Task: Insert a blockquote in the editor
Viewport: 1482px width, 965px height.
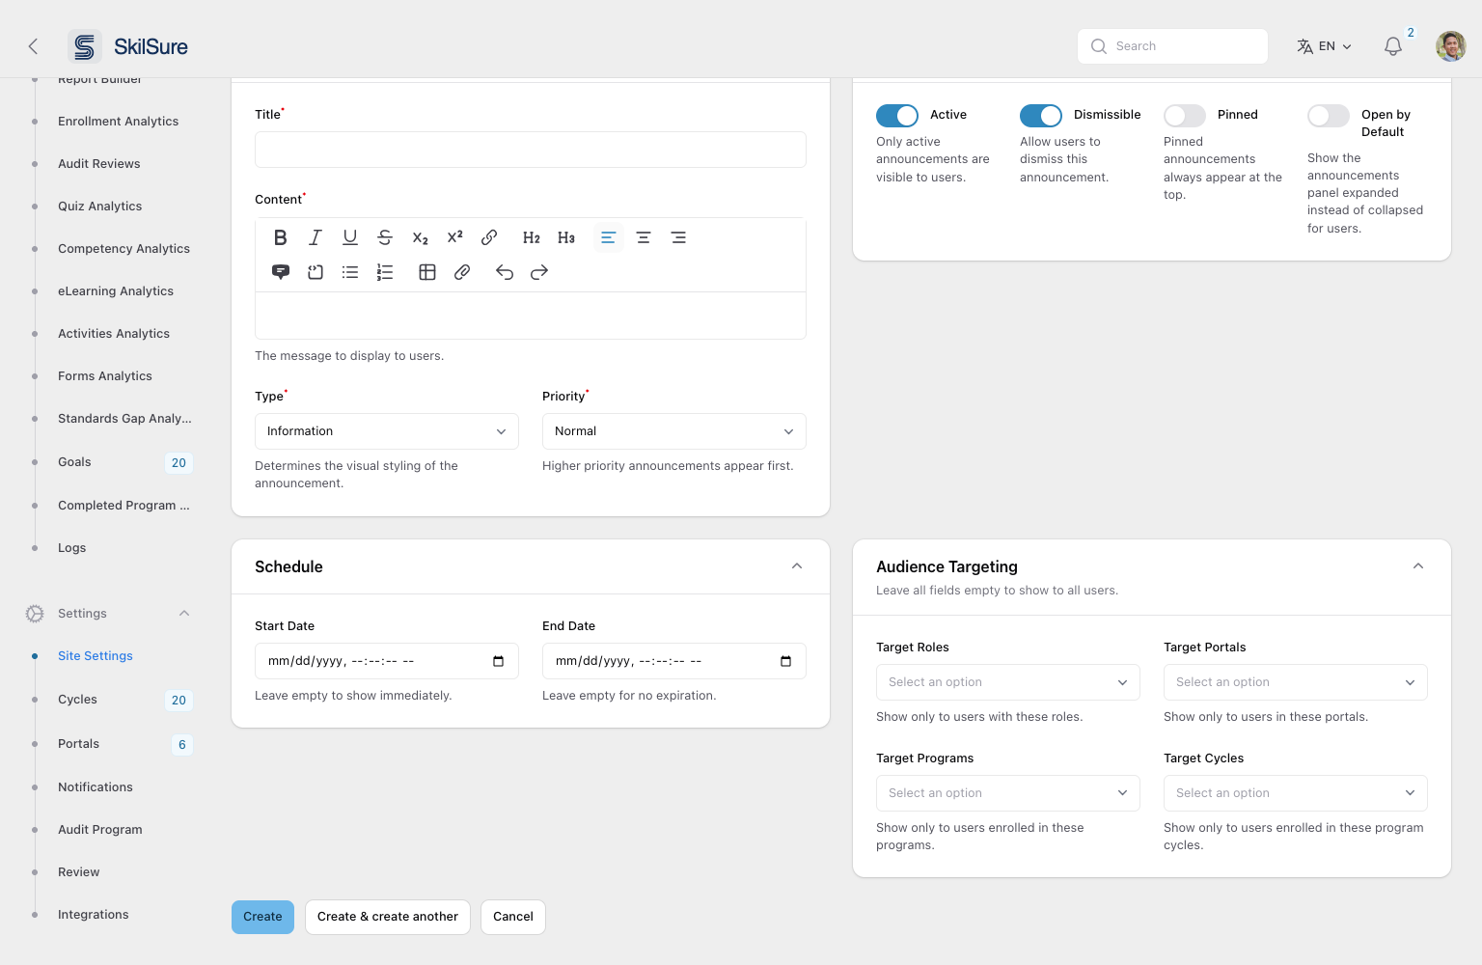Action: click(281, 272)
